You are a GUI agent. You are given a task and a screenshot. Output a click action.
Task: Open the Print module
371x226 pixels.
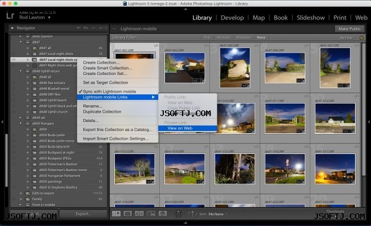[340, 18]
